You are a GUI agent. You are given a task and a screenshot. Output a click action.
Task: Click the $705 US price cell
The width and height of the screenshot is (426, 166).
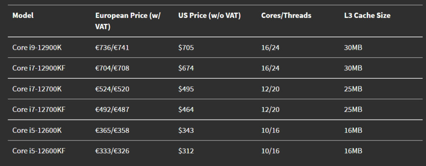[x=186, y=48]
